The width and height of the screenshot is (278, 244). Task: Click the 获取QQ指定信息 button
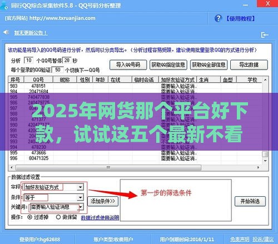(x=168, y=65)
